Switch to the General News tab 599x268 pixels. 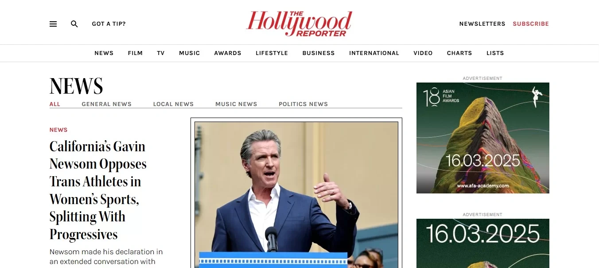pos(107,104)
